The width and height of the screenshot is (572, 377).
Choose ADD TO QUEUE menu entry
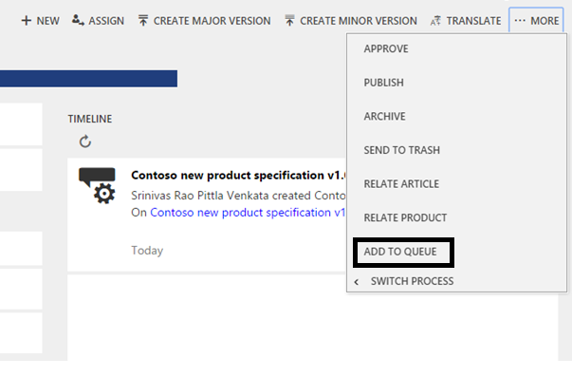click(400, 252)
